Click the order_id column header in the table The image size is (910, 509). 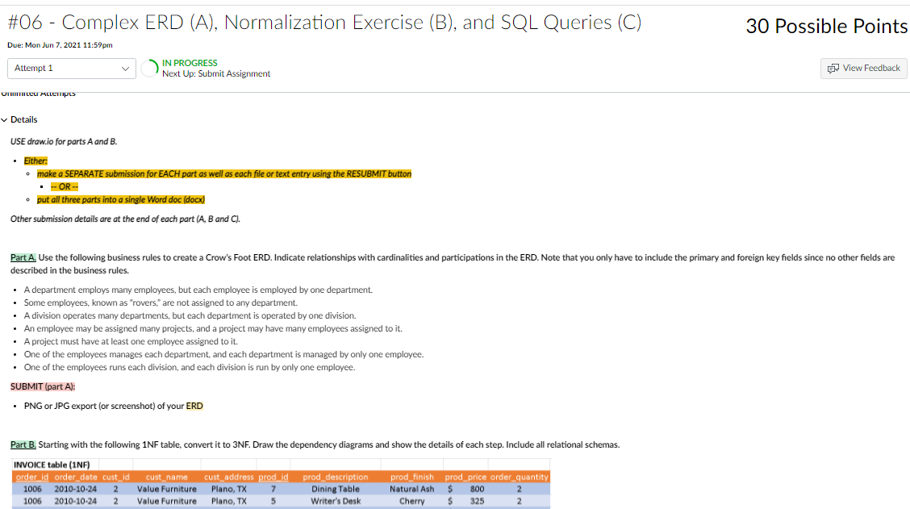[x=34, y=476]
